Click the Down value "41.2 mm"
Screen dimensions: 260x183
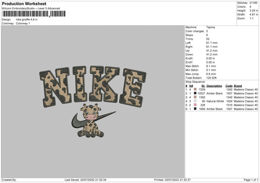point(212,54)
